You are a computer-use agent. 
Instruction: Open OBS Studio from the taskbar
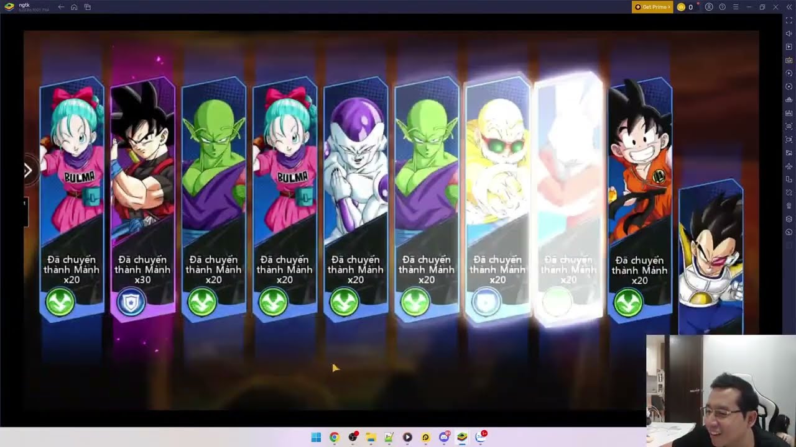tap(353, 437)
